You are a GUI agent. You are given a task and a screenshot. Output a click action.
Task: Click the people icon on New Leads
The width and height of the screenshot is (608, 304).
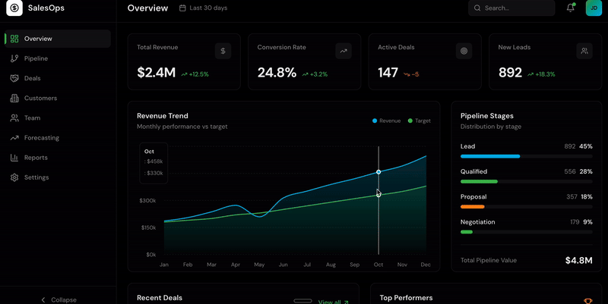[x=584, y=51]
